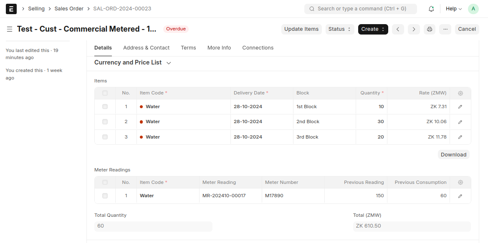Click the Download button
This screenshot has width=488, height=243.
click(x=453, y=154)
